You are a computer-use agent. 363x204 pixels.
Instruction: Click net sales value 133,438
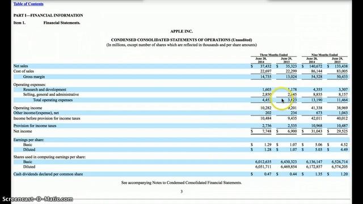[341, 66]
